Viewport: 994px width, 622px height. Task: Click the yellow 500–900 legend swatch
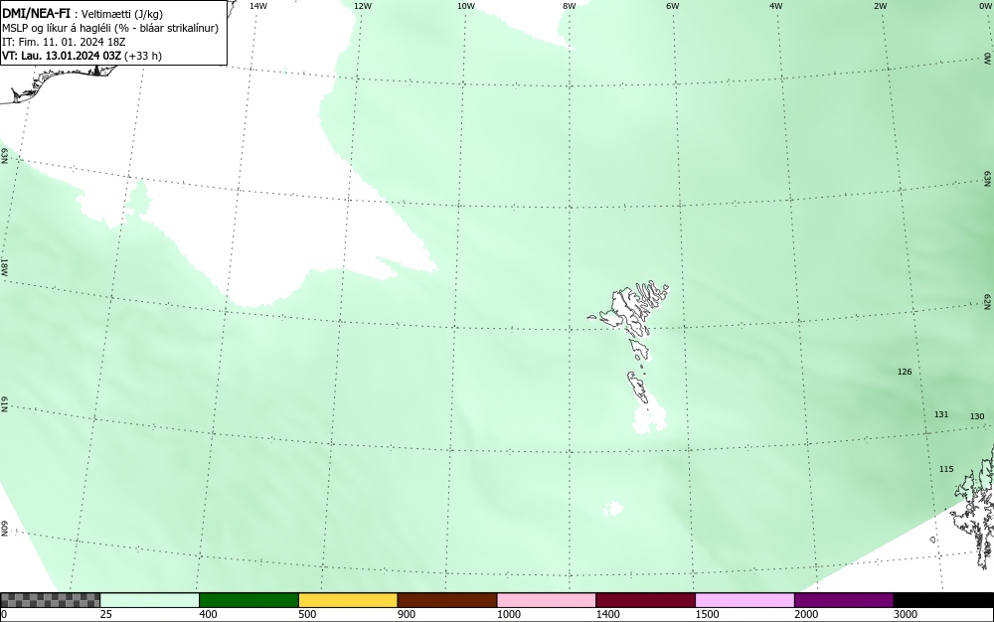348,600
